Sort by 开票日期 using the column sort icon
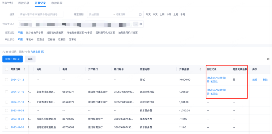The height and width of the screenshot is (134, 272). [x=24, y=70]
